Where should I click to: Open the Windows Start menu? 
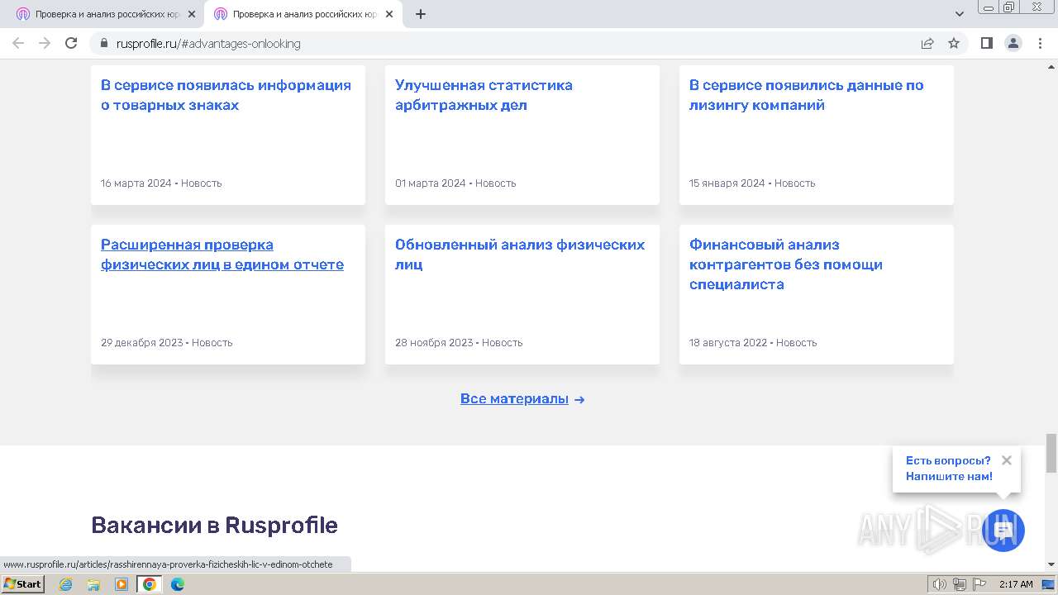[x=23, y=583]
